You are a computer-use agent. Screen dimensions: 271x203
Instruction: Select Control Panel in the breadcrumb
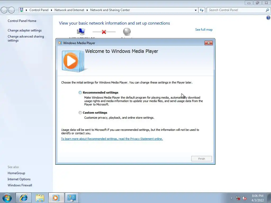(x=39, y=10)
